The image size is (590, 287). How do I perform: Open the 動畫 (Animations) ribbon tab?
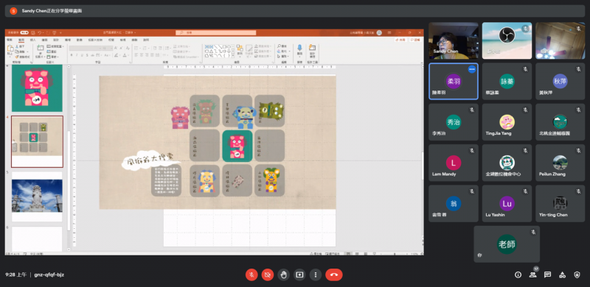tap(80, 40)
